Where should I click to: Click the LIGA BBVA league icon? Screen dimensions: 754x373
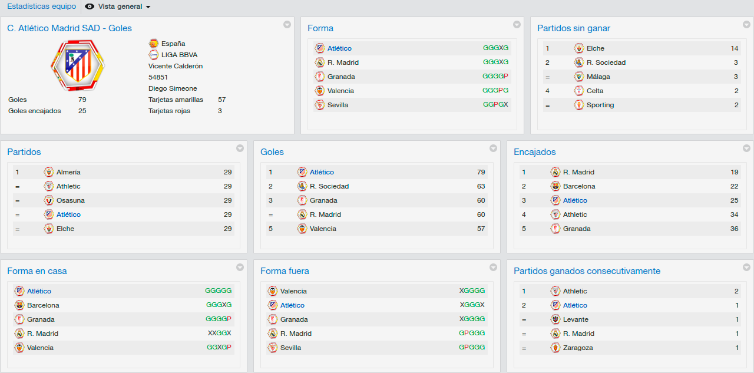pos(154,54)
